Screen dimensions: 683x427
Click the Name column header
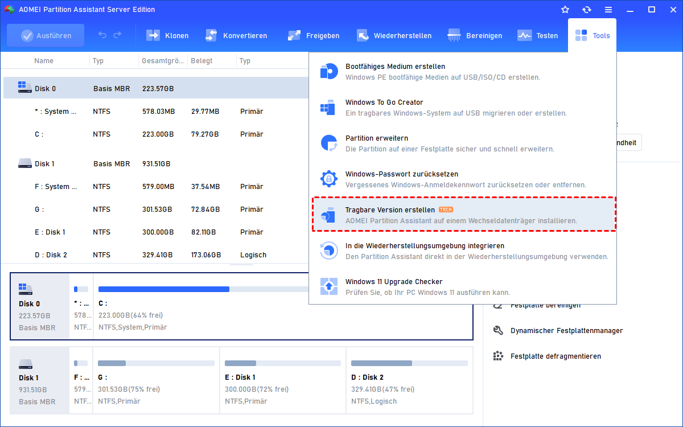click(x=44, y=61)
